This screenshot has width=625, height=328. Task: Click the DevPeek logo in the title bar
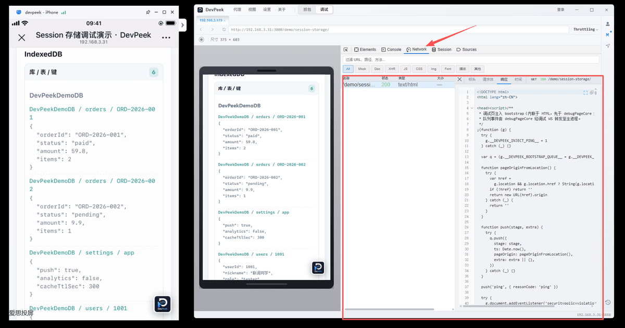coord(200,9)
